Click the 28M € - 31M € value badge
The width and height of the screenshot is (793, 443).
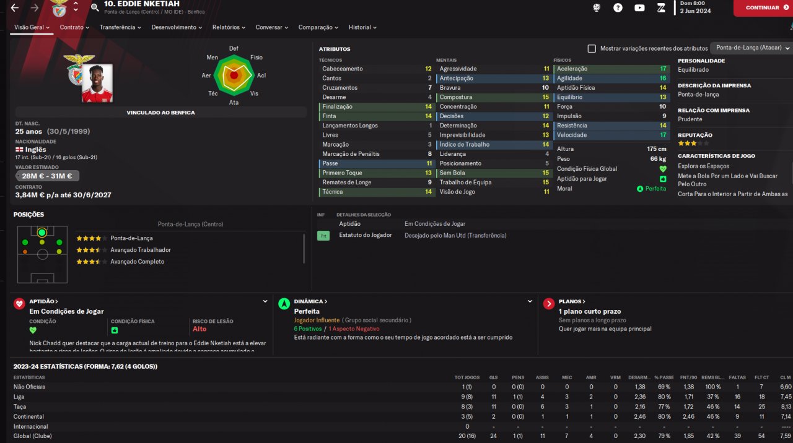48,176
